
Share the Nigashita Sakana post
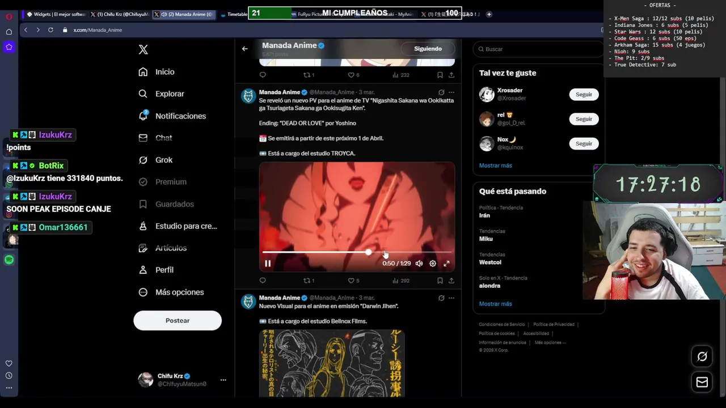pos(451,280)
